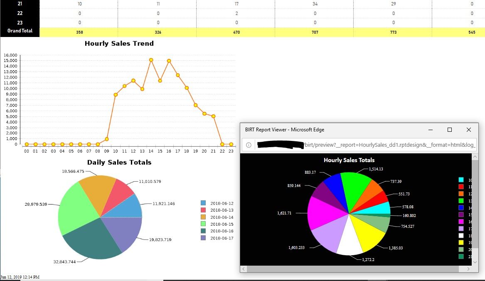485x281 pixels.
Task: Click the lavender hour 17 legend swatch
Action: (461, 228)
